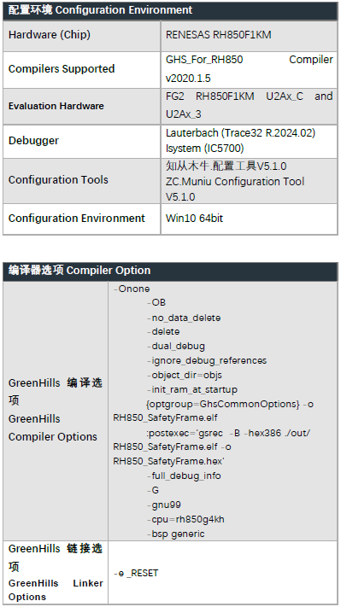The width and height of the screenshot is (341, 607).
Task: Click the Win10 64bit value cell
Action: pos(250,219)
